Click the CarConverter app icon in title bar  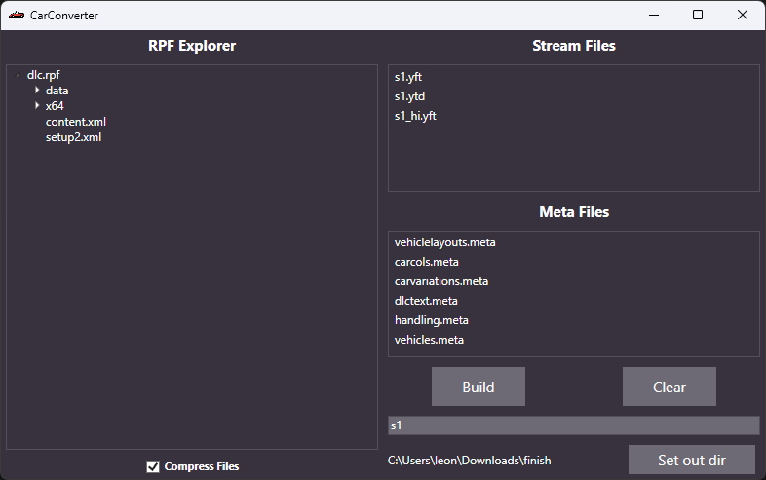click(17, 16)
